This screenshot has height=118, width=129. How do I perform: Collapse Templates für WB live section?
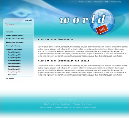pos(14,49)
